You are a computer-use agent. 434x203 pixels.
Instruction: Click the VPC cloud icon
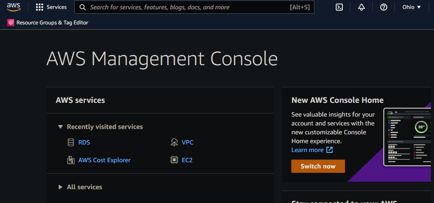174,142
